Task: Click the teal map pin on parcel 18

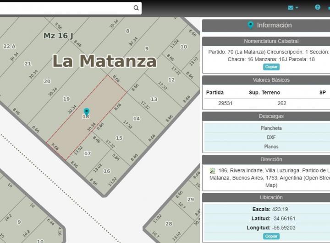Action: coord(87,112)
